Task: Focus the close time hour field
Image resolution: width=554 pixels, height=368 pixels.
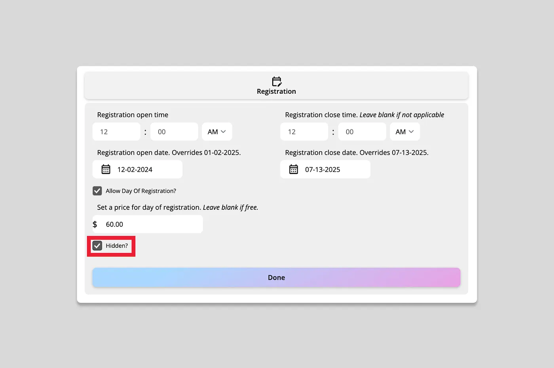Action: (x=304, y=132)
